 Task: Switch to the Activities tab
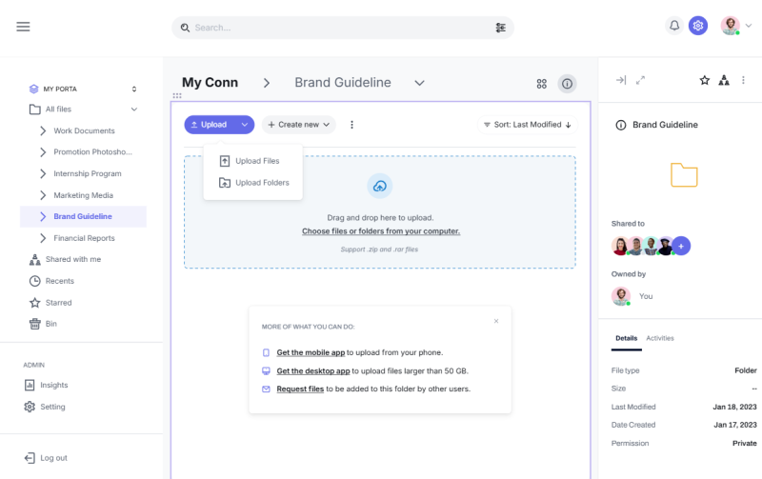[660, 338]
